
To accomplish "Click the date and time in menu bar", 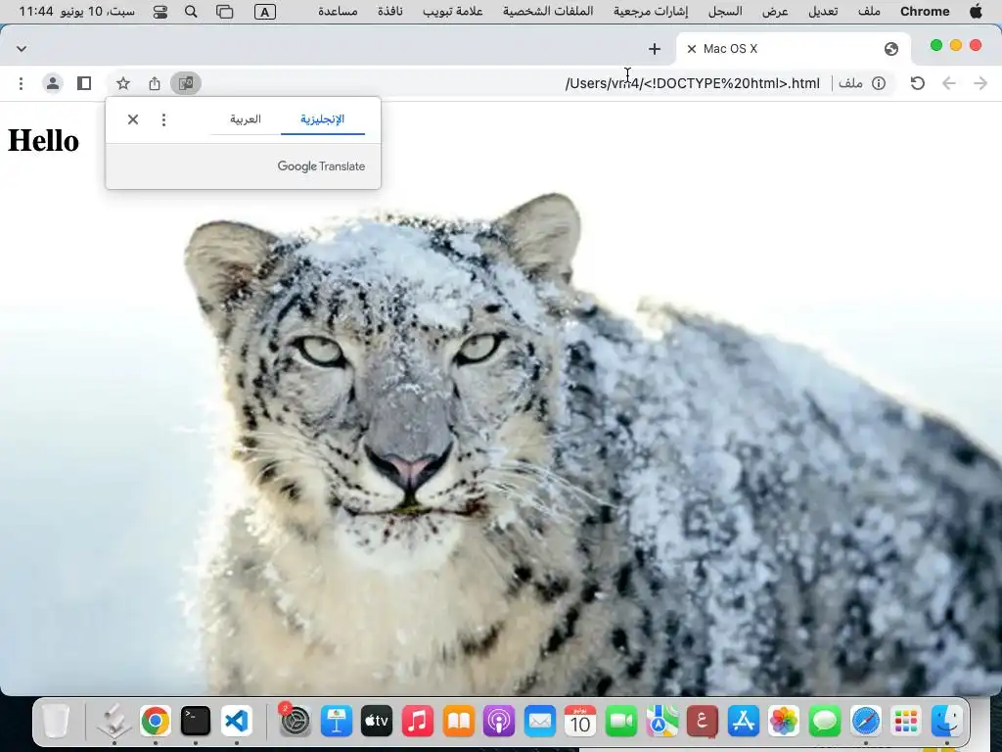I will (76, 11).
